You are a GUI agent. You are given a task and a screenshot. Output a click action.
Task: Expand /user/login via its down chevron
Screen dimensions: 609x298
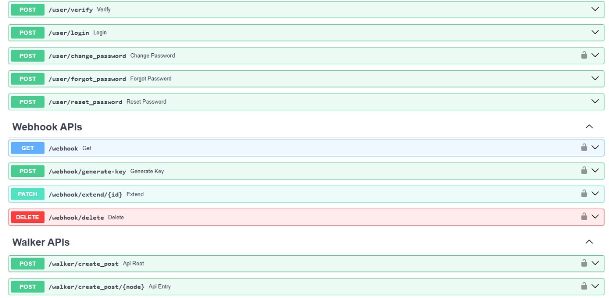594,32
